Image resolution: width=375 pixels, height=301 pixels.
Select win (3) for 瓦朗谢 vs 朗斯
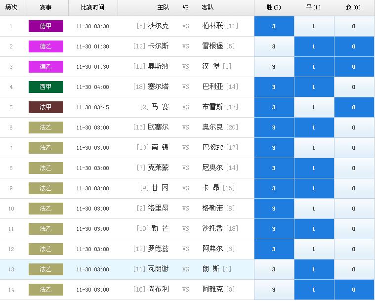[274, 269]
